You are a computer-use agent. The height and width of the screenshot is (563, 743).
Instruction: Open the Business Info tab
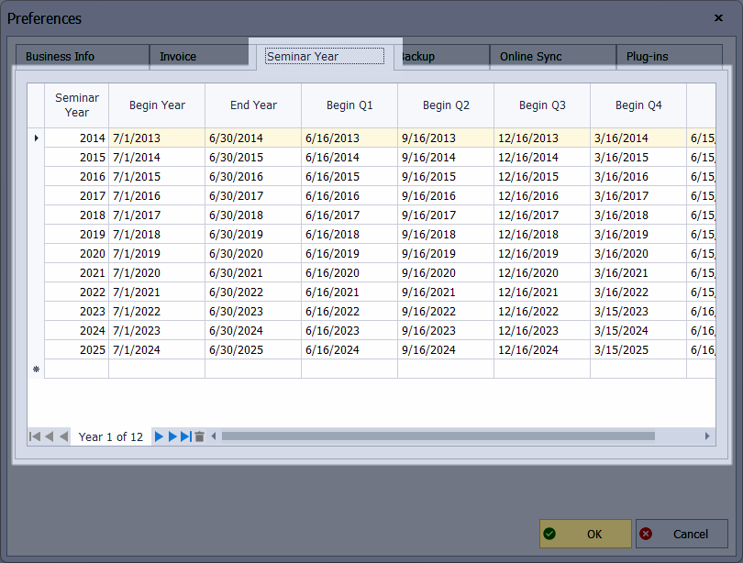point(83,57)
